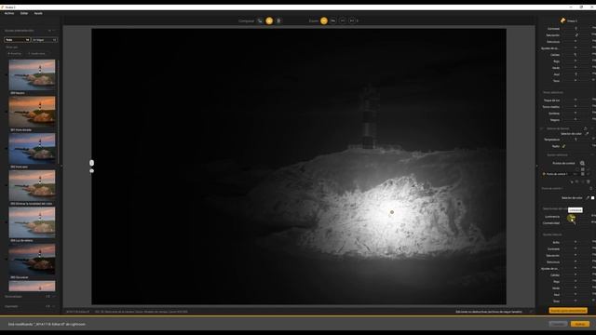Adjust the Toque de luz slider
This screenshot has width=596, height=335.
(576, 100)
